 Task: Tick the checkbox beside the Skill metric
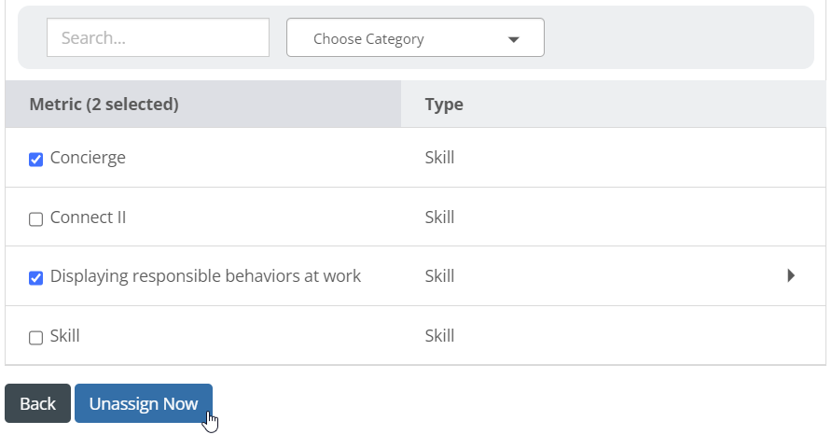[35, 338]
